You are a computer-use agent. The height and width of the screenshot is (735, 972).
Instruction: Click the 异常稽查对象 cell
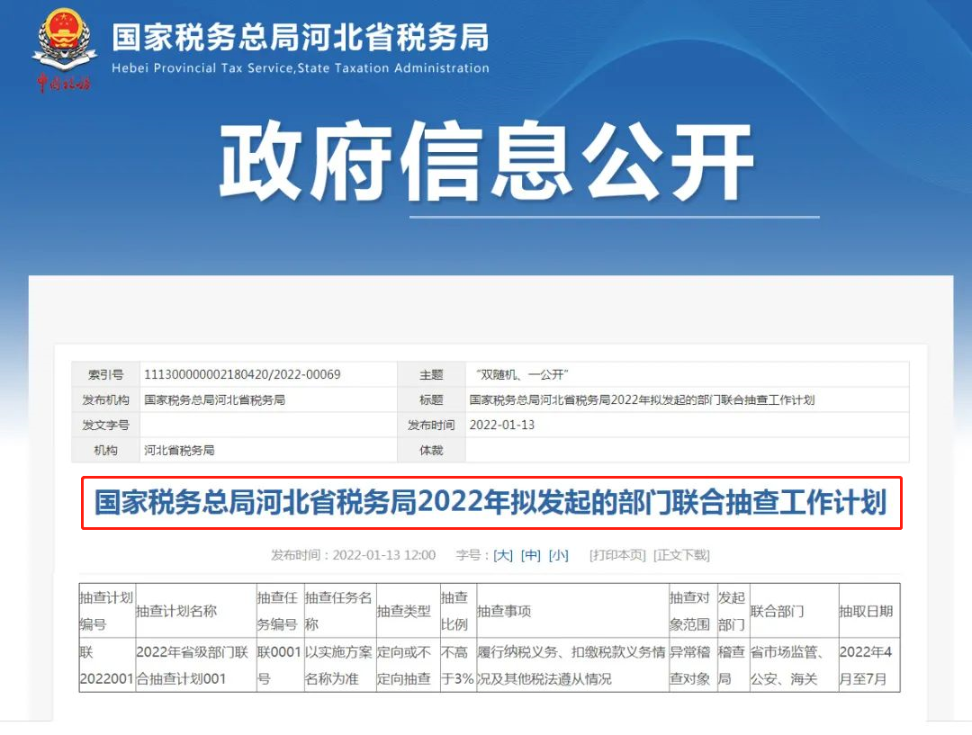[x=692, y=666]
